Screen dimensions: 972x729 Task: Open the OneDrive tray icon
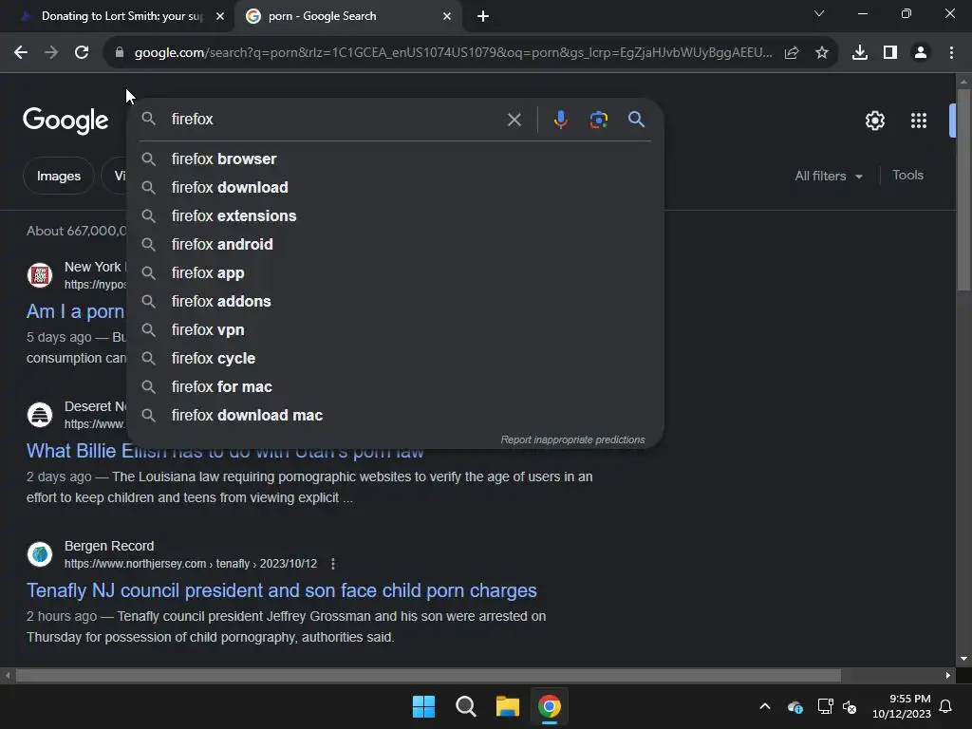(x=795, y=706)
